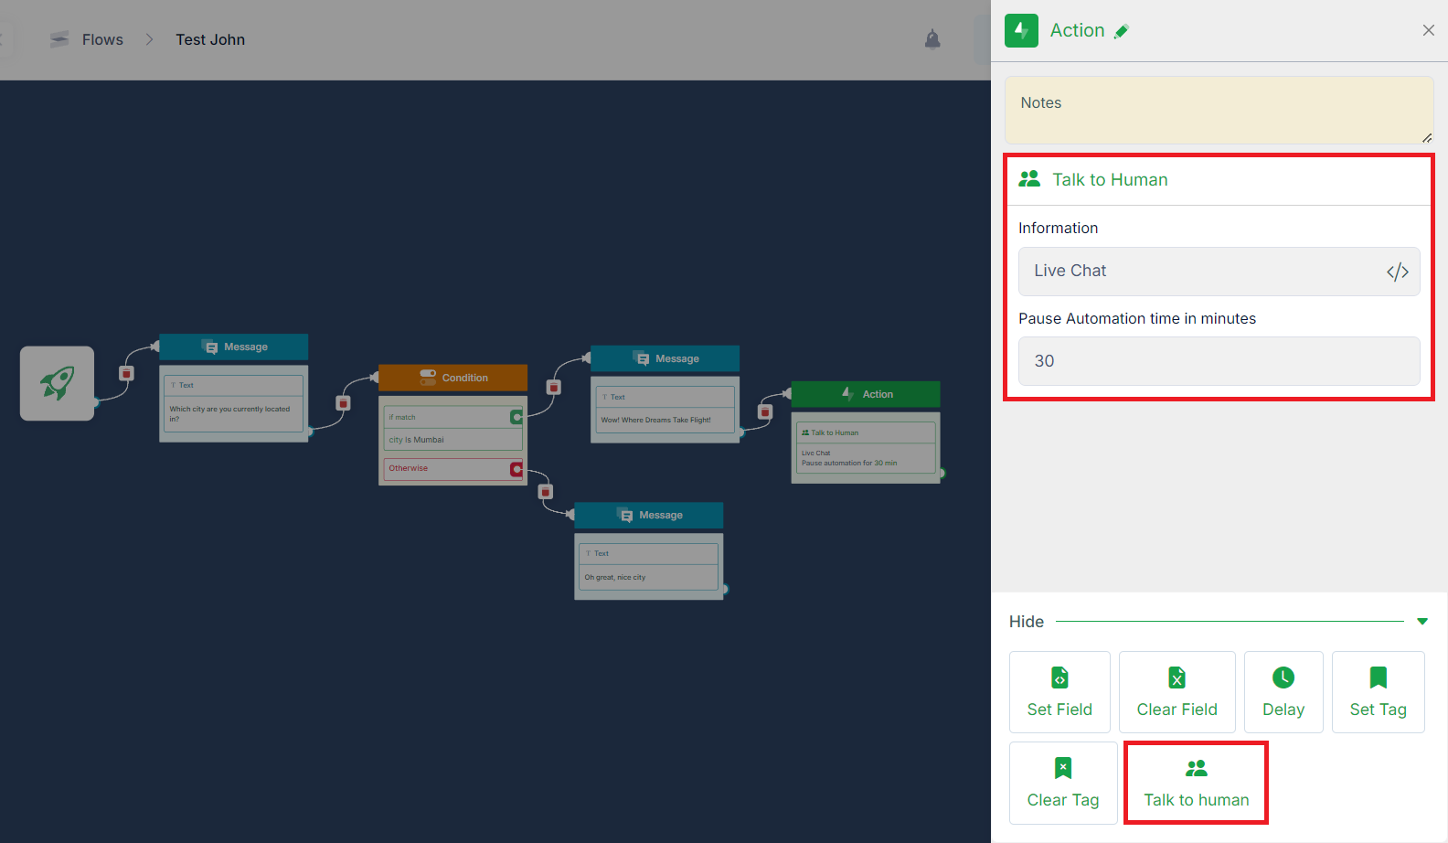Add a Set Tag action

1378,692
